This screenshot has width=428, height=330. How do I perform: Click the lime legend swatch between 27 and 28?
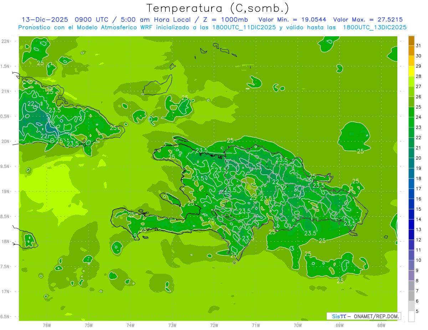click(x=411, y=82)
